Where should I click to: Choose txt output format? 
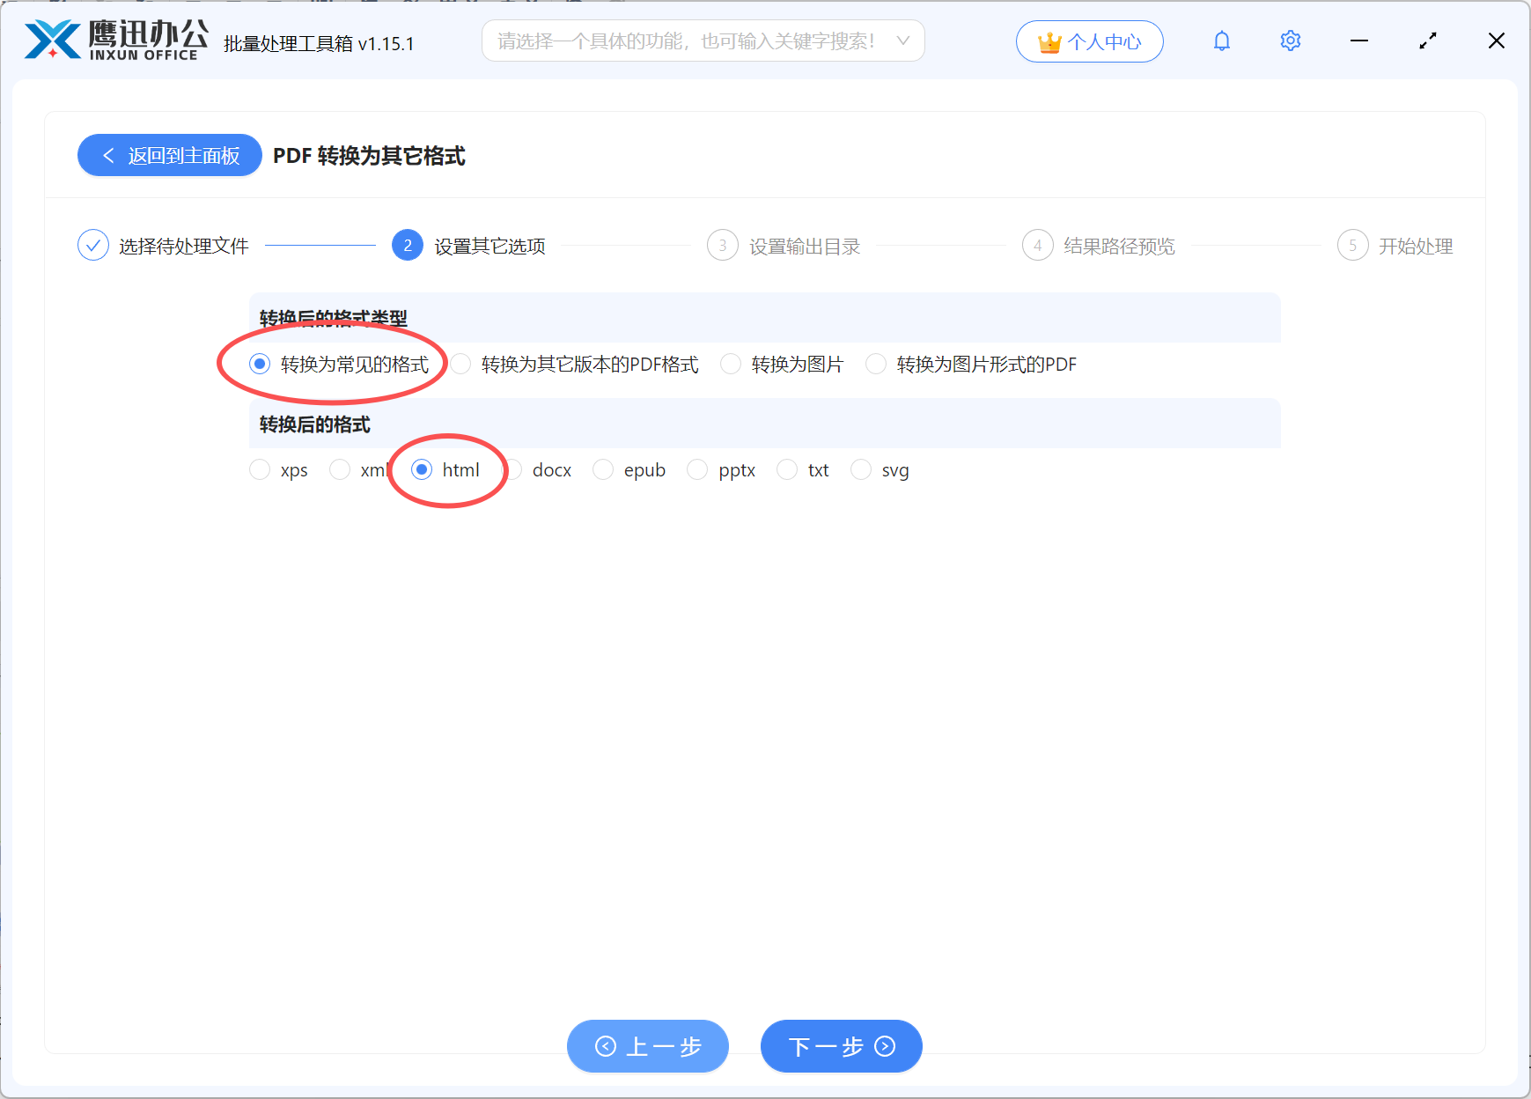point(804,469)
